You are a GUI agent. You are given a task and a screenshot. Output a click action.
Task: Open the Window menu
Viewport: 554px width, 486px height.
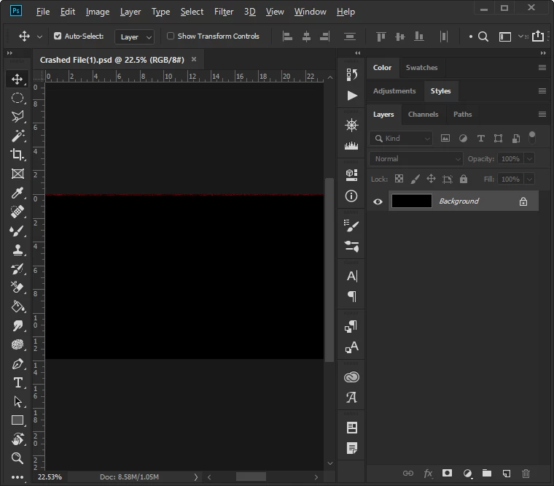(311, 12)
